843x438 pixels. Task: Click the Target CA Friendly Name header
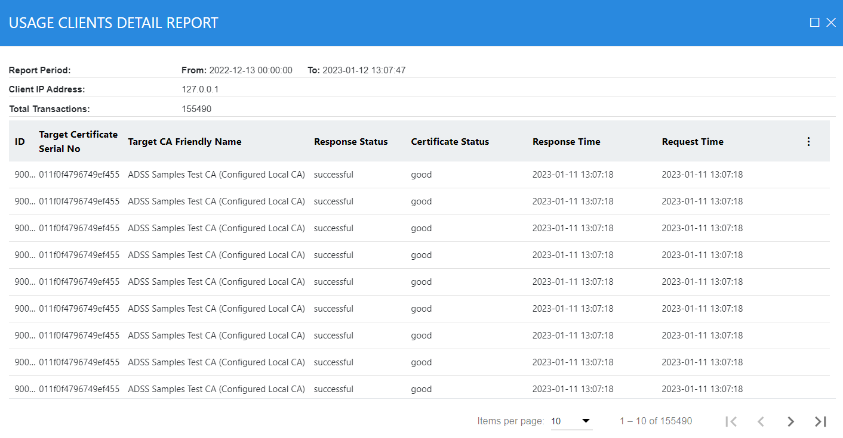(x=184, y=142)
